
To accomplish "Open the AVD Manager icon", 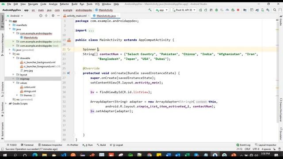I will 262,10.
